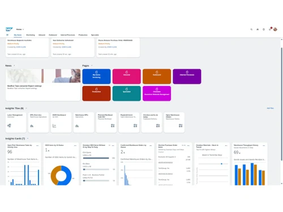Open the magenta Hazardous Materials Management tile

coord(157,93)
